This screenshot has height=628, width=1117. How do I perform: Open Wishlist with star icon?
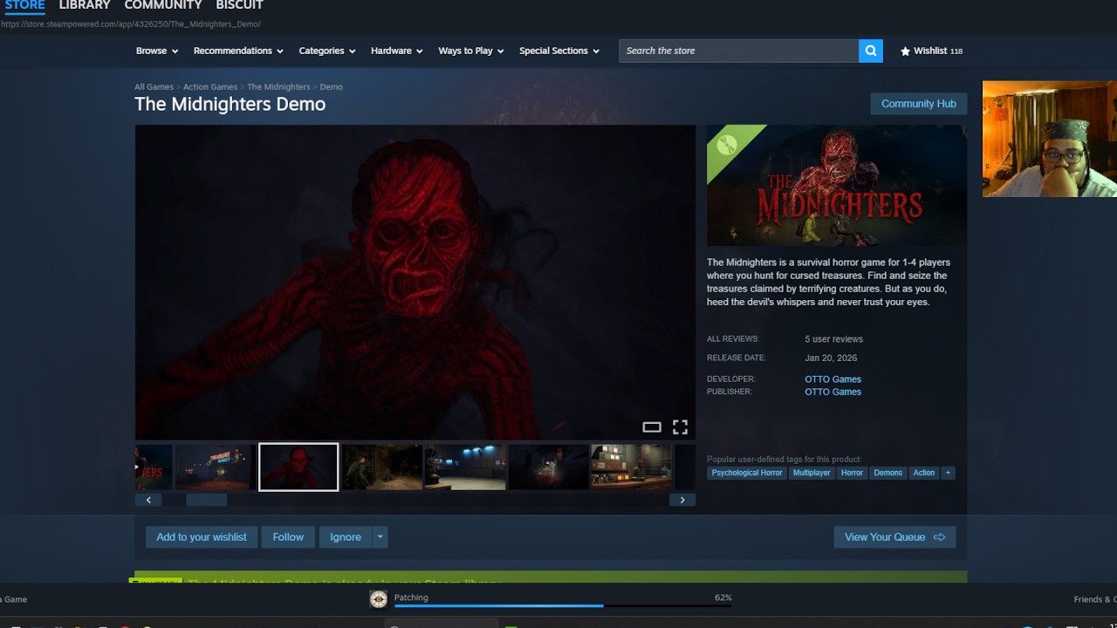point(931,51)
